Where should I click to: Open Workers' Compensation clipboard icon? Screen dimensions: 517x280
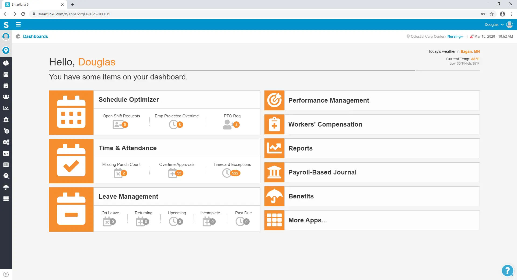point(274,124)
